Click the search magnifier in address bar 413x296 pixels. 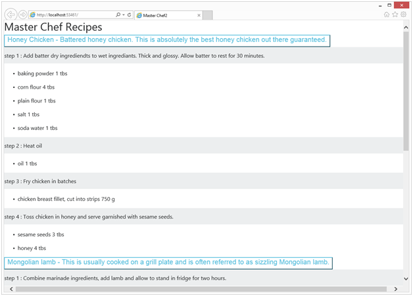pyautogui.click(x=118, y=14)
